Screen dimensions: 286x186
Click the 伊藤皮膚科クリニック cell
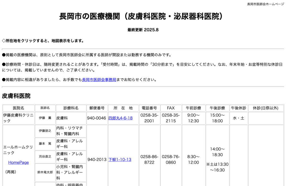click(18, 118)
